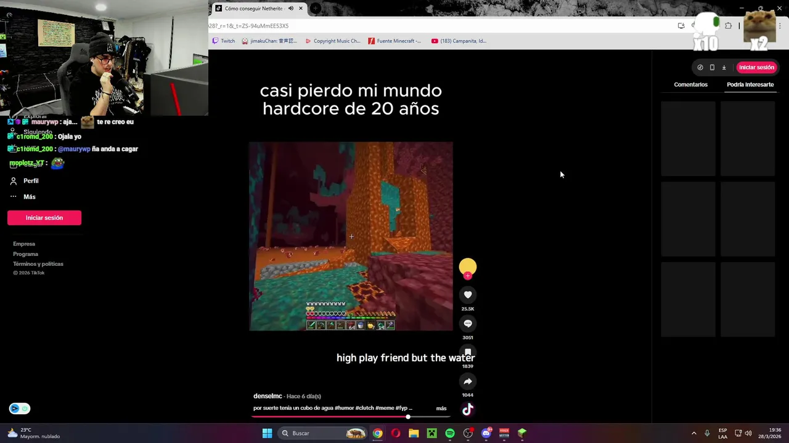
Task: Click first thumbnail placeholder under Podría interesarte
Action: [689, 139]
